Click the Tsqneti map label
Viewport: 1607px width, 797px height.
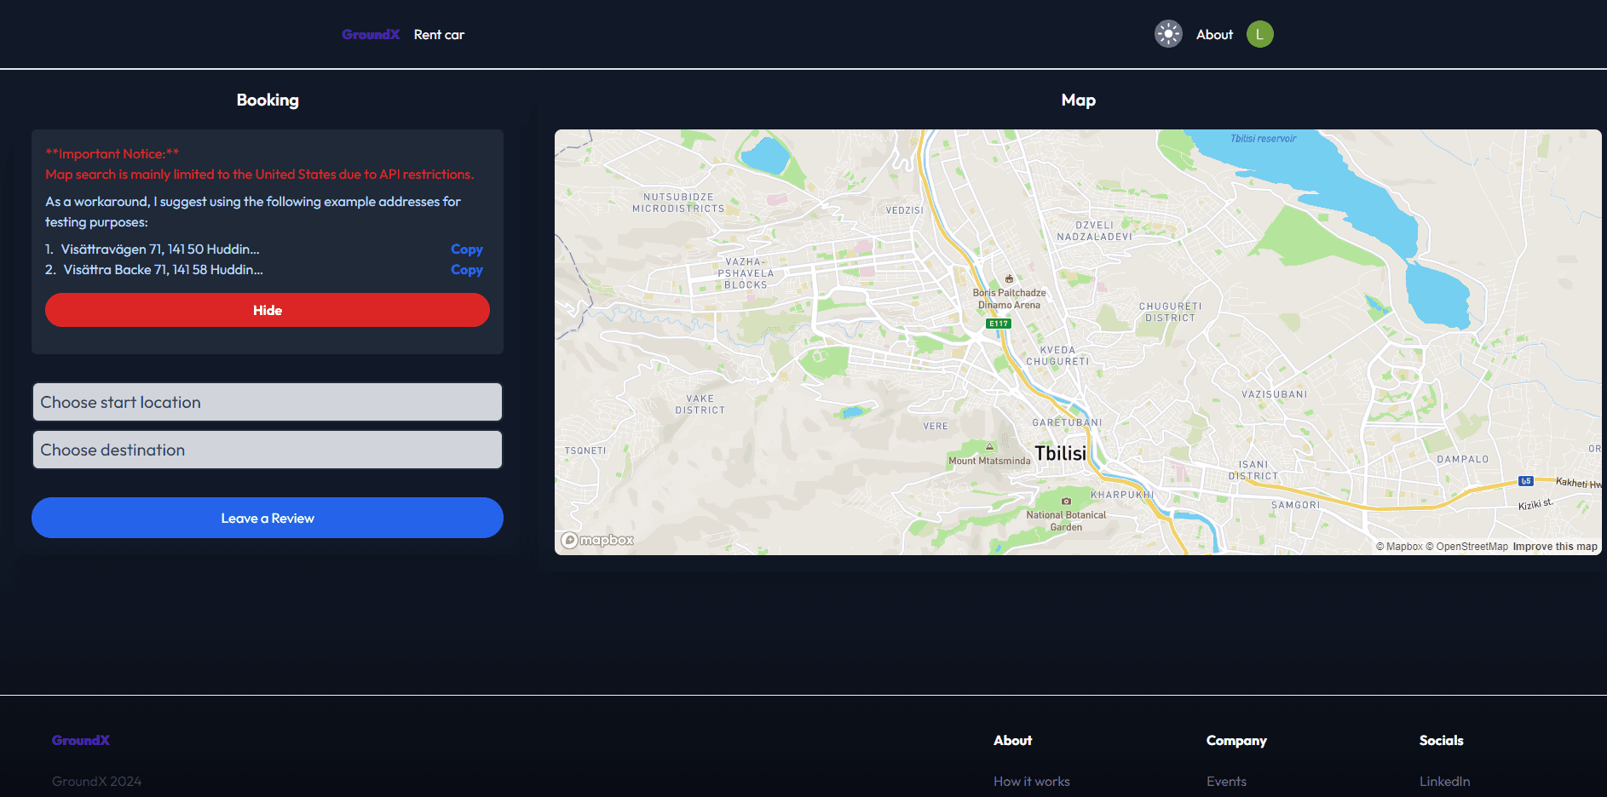point(585,451)
